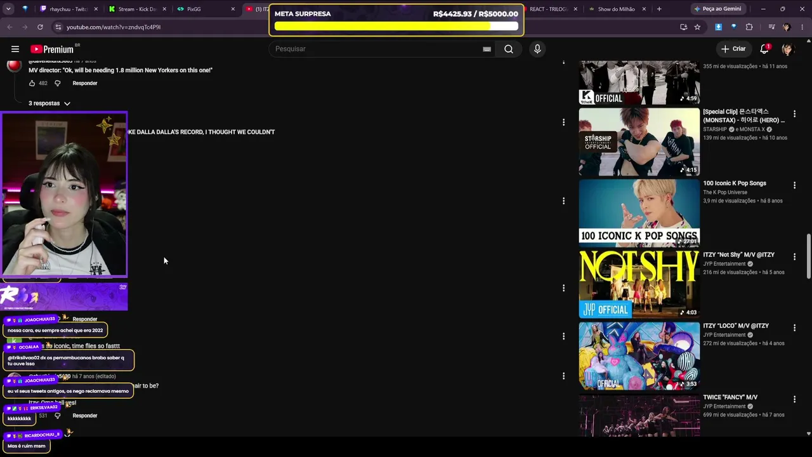Open the ITZY "Not Shy" M/V title
The height and width of the screenshot is (457, 812).
[x=738, y=255]
